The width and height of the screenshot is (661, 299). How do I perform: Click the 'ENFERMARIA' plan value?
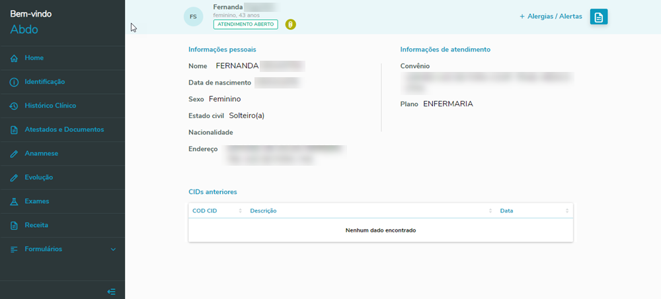tap(448, 104)
